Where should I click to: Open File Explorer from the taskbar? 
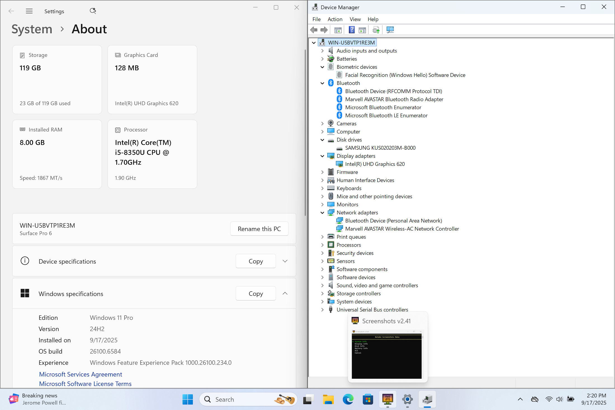[x=328, y=399]
